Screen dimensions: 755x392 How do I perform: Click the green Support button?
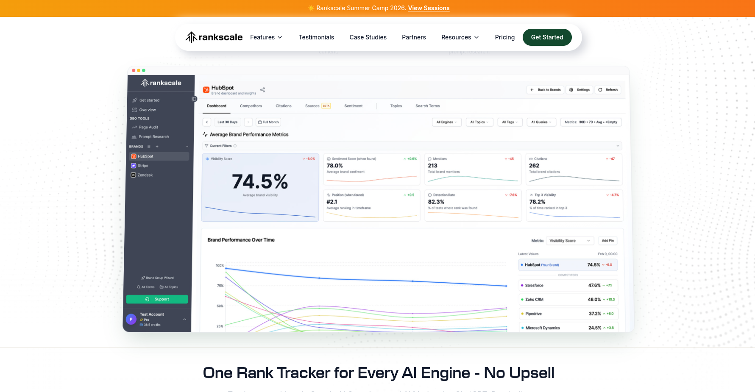point(157,299)
